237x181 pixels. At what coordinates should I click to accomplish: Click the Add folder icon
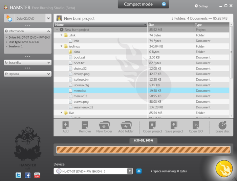(x=126, y=127)
